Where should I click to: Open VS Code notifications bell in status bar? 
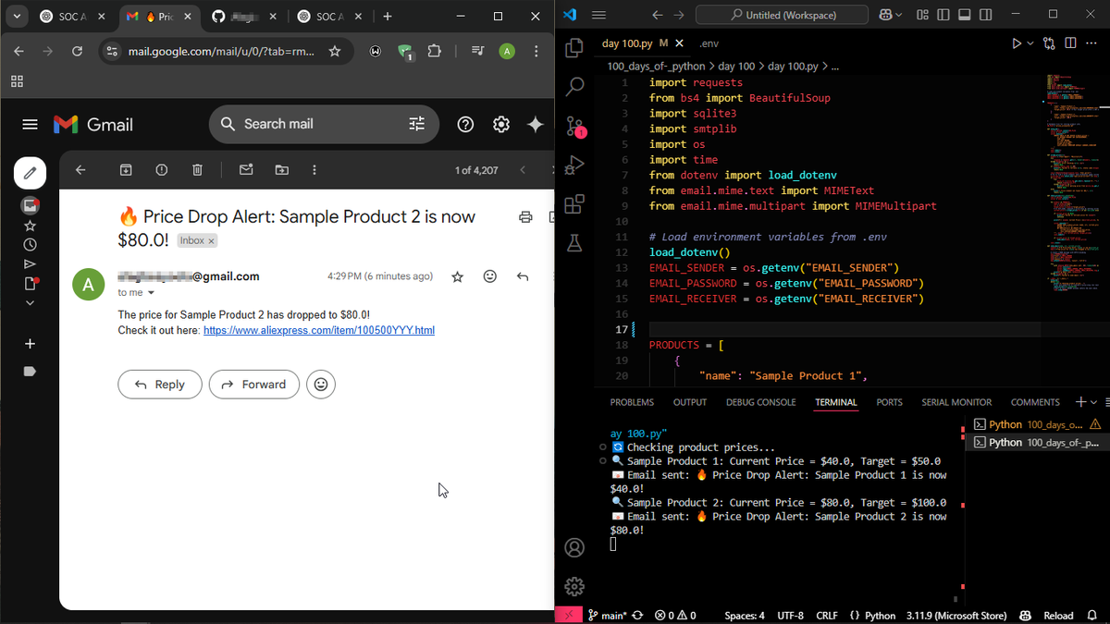pyautogui.click(x=1092, y=615)
